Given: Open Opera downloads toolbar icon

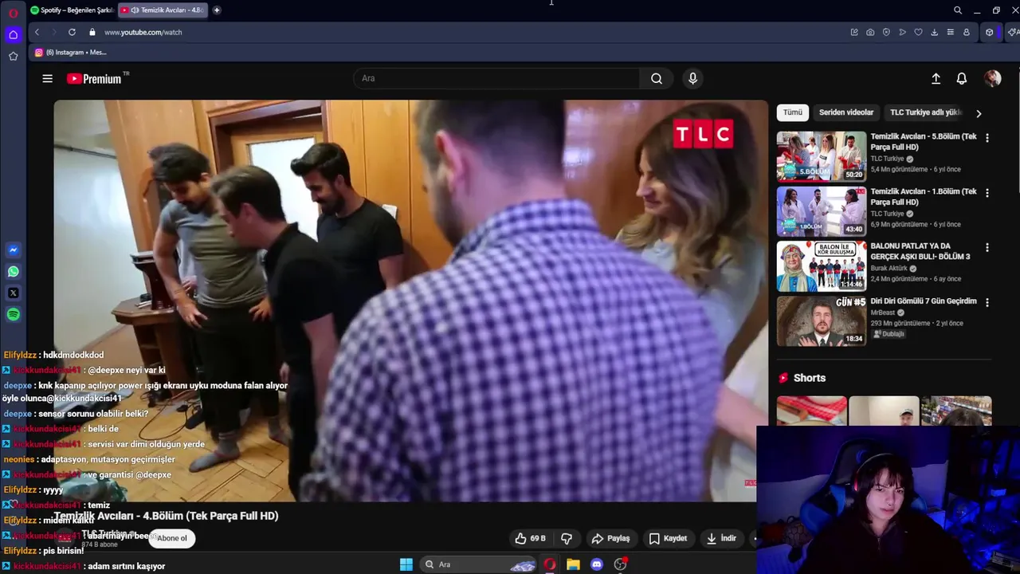Looking at the screenshot, I should [934, 32].
